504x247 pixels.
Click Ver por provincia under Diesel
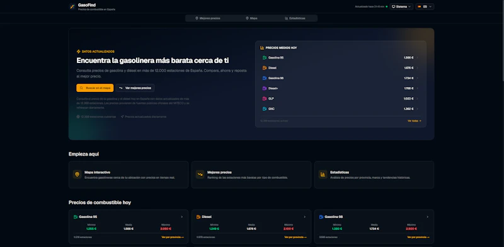(295, 238)
